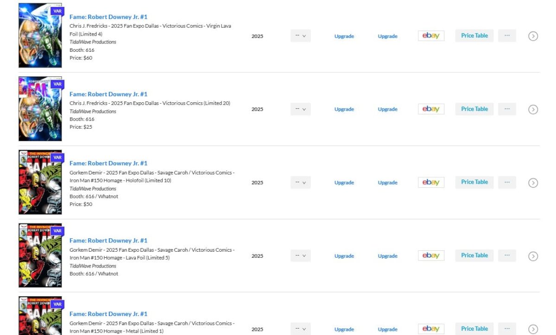Open grade dropdown for Virgin Lava Foil variant
This screenshot has width=556, height=335.
coord(301,36)
